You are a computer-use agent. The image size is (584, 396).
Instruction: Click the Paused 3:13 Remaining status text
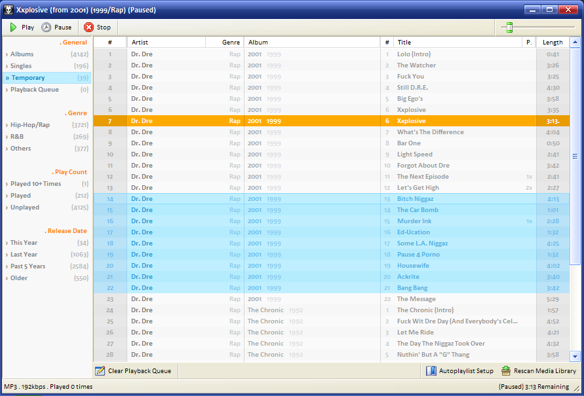[x=534, y=387]
